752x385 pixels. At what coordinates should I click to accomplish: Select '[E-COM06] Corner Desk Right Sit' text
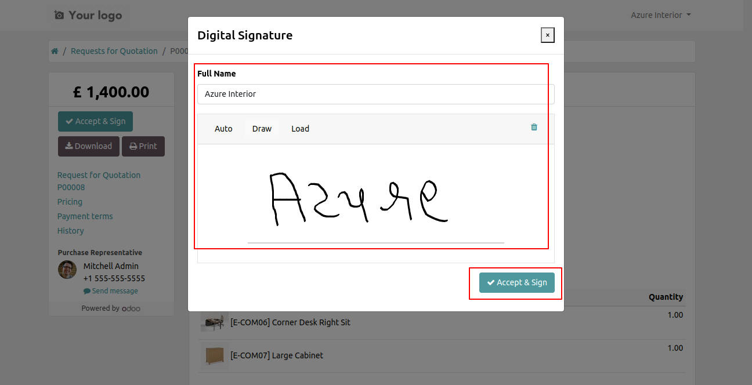click(x=290, y=322)
